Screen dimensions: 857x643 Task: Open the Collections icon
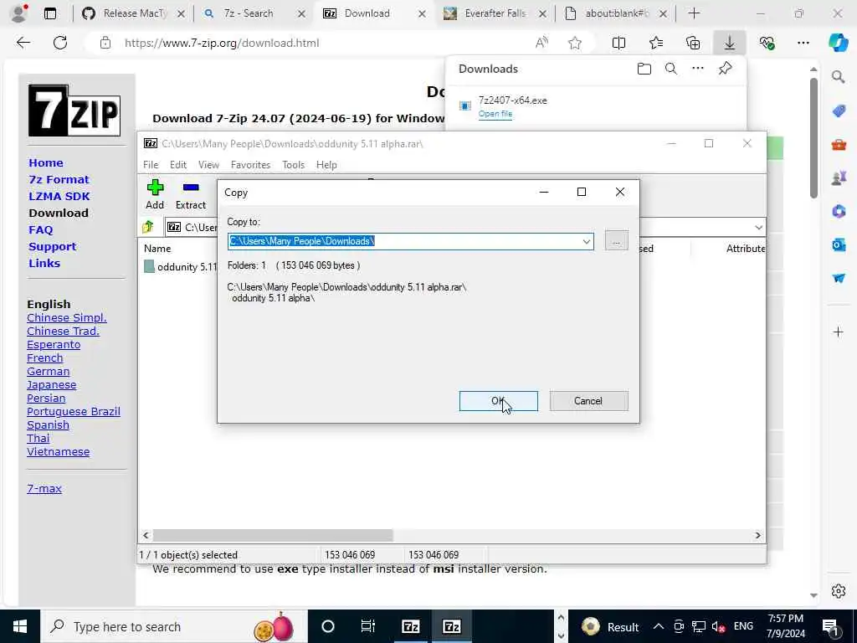tap(693, 43)
